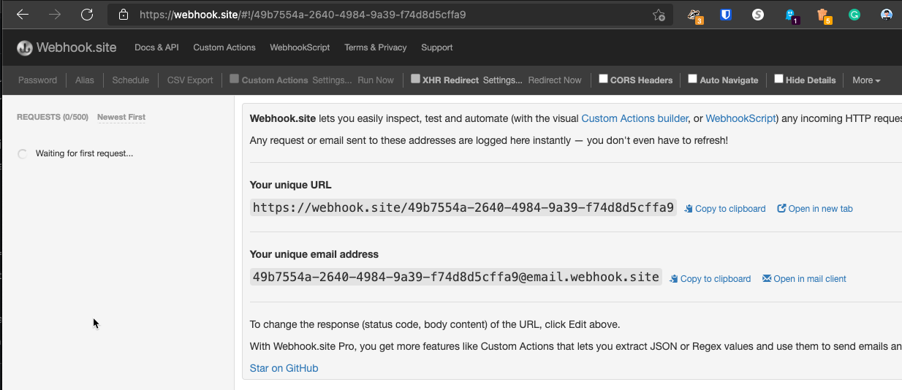This screenshot has width=902, height=390.
Task: Click the Webhook.site logo
Action: tap(67, 47)
